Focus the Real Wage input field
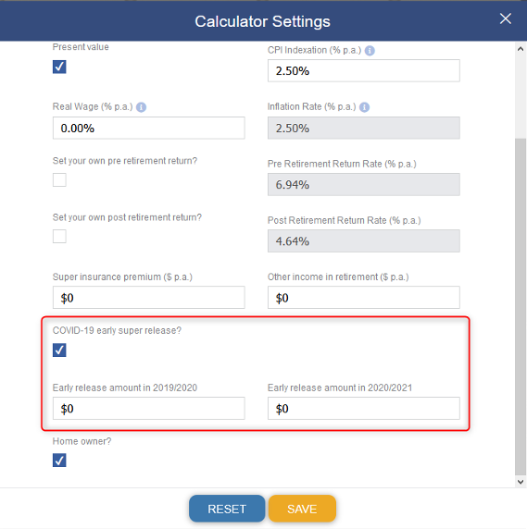 (148, 128)
